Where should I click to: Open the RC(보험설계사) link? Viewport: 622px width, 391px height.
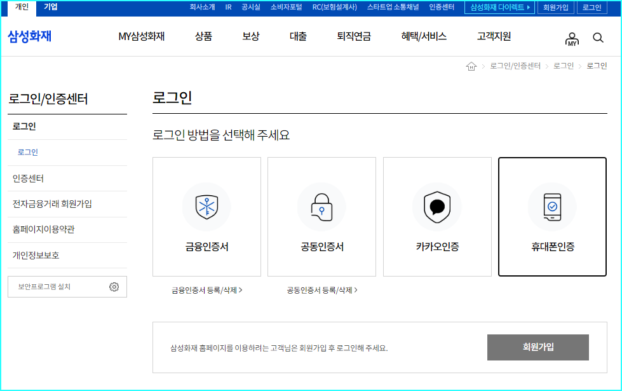coord(334,7)
